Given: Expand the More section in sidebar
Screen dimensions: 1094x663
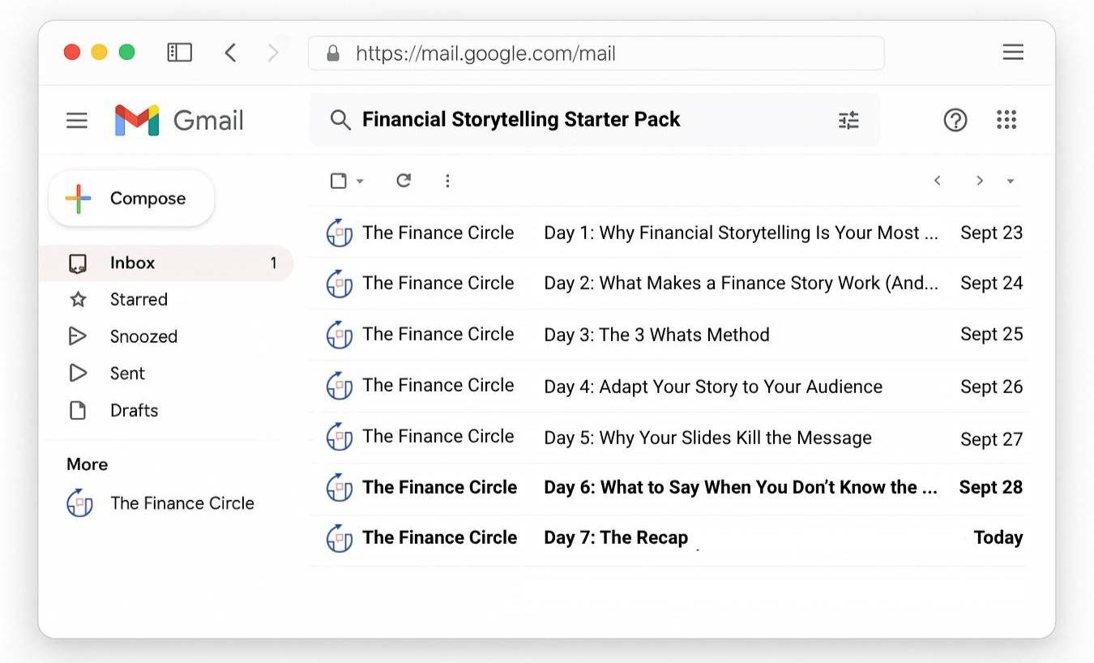Looking at the screenshot, I should 88,464.
